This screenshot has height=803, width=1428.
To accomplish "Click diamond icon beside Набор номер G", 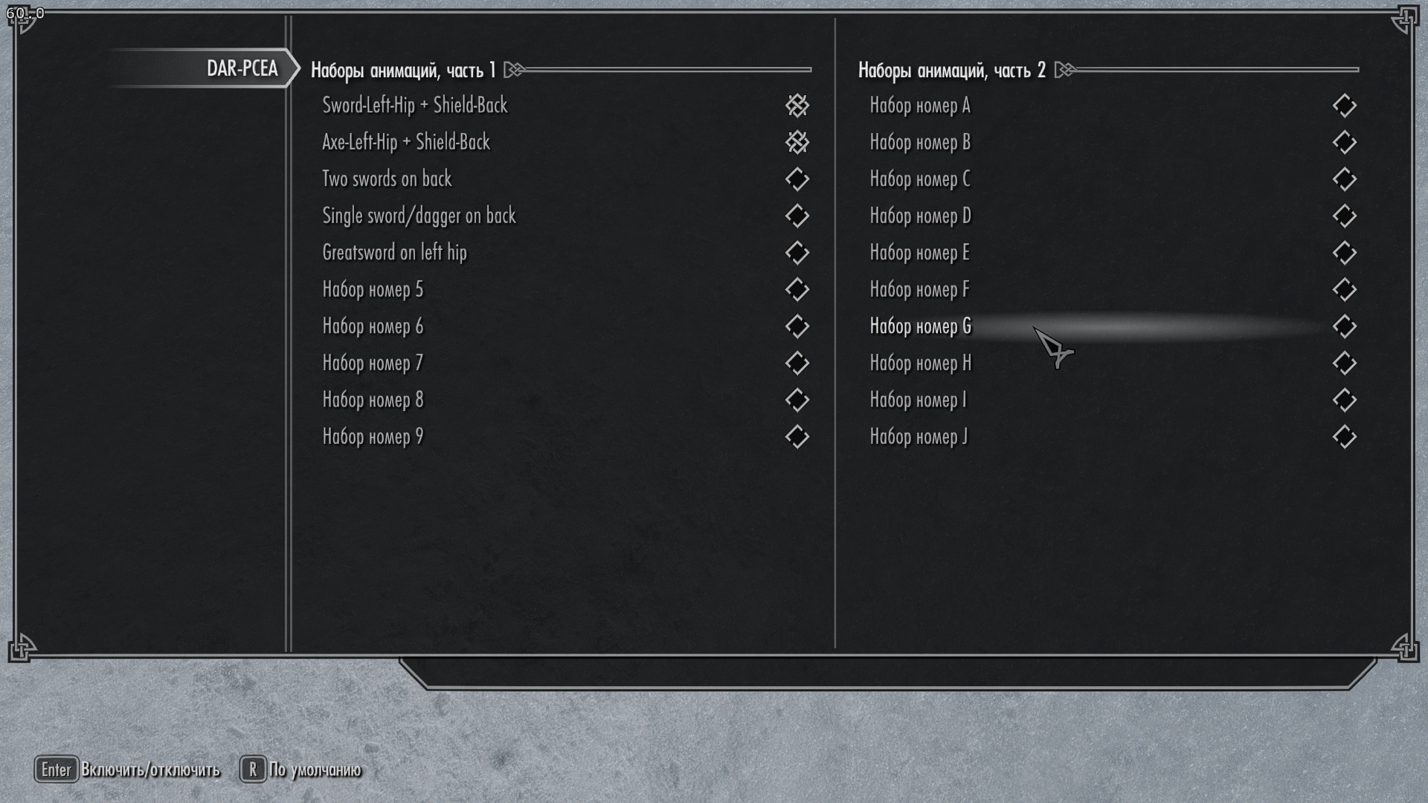I will [1344, 326].
